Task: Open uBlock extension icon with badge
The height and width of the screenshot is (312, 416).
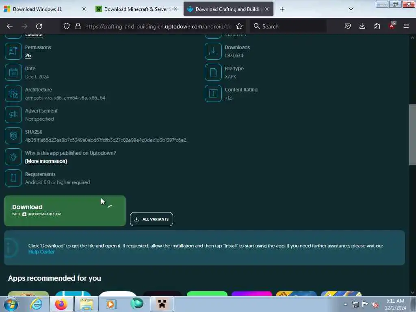Action: click(392, 26)
